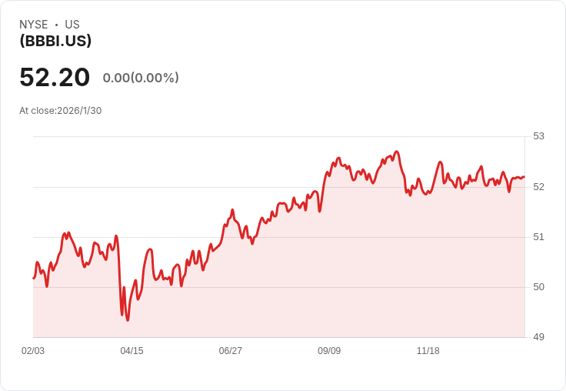Viewport: 566px width, 391px height.
Task: Click the (BBBI.US) ticker title
Action: (x=55, y=41)
